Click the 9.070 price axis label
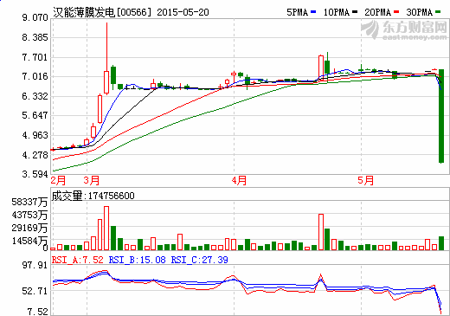The width and height of the screenshot is (450, 316). click(35, 18)
